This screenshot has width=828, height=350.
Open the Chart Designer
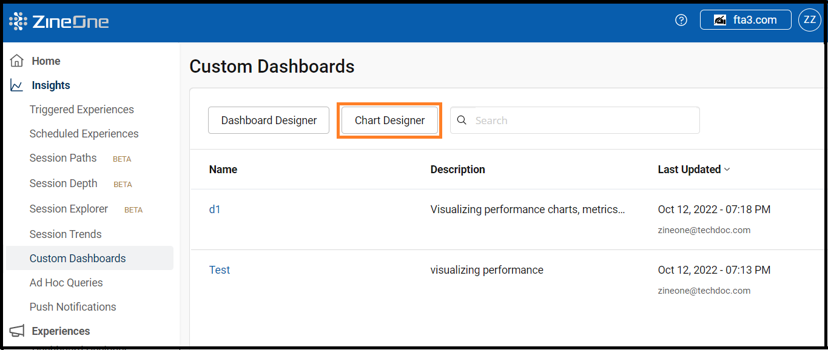point(389,120)
